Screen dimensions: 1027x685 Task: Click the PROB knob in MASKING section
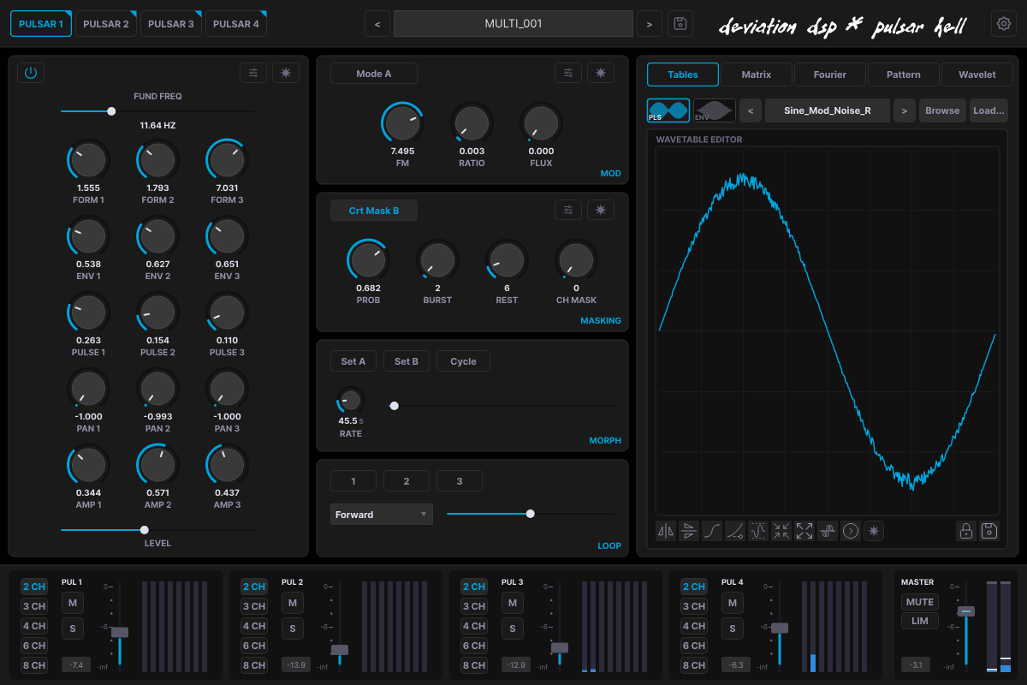[368, 259]
